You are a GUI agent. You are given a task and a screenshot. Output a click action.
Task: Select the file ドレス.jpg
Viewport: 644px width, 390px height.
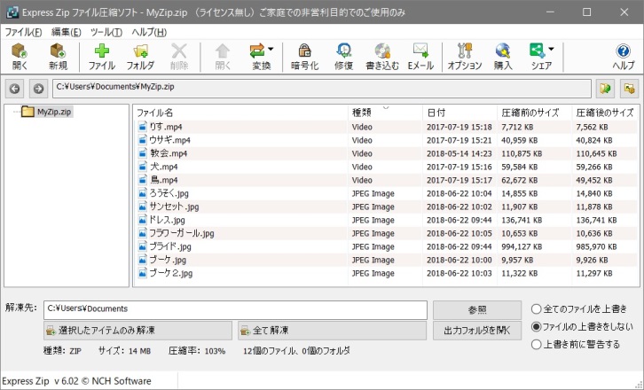[167, 220]
